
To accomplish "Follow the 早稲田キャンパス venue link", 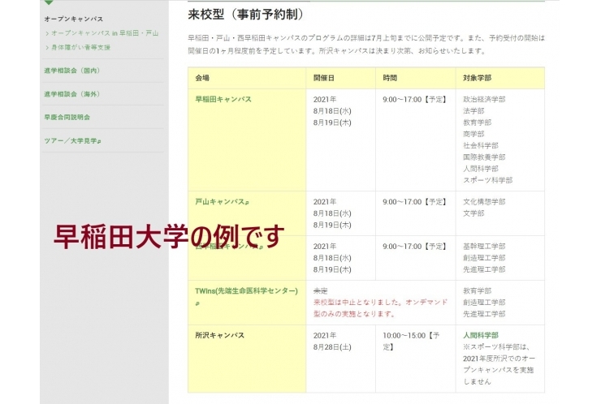I will coord(223,99).
